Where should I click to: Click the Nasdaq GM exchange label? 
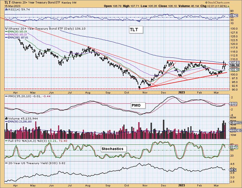(x=69, y=3)
